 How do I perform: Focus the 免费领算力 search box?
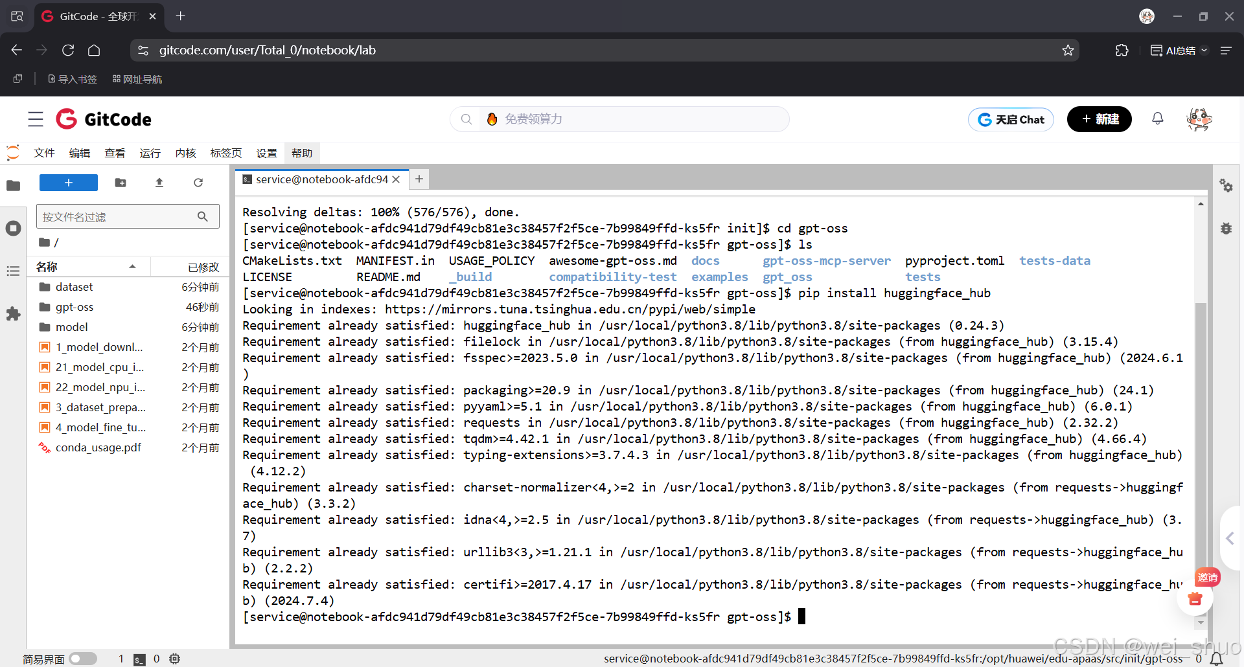pyautogui.click(x=619, y=119)
